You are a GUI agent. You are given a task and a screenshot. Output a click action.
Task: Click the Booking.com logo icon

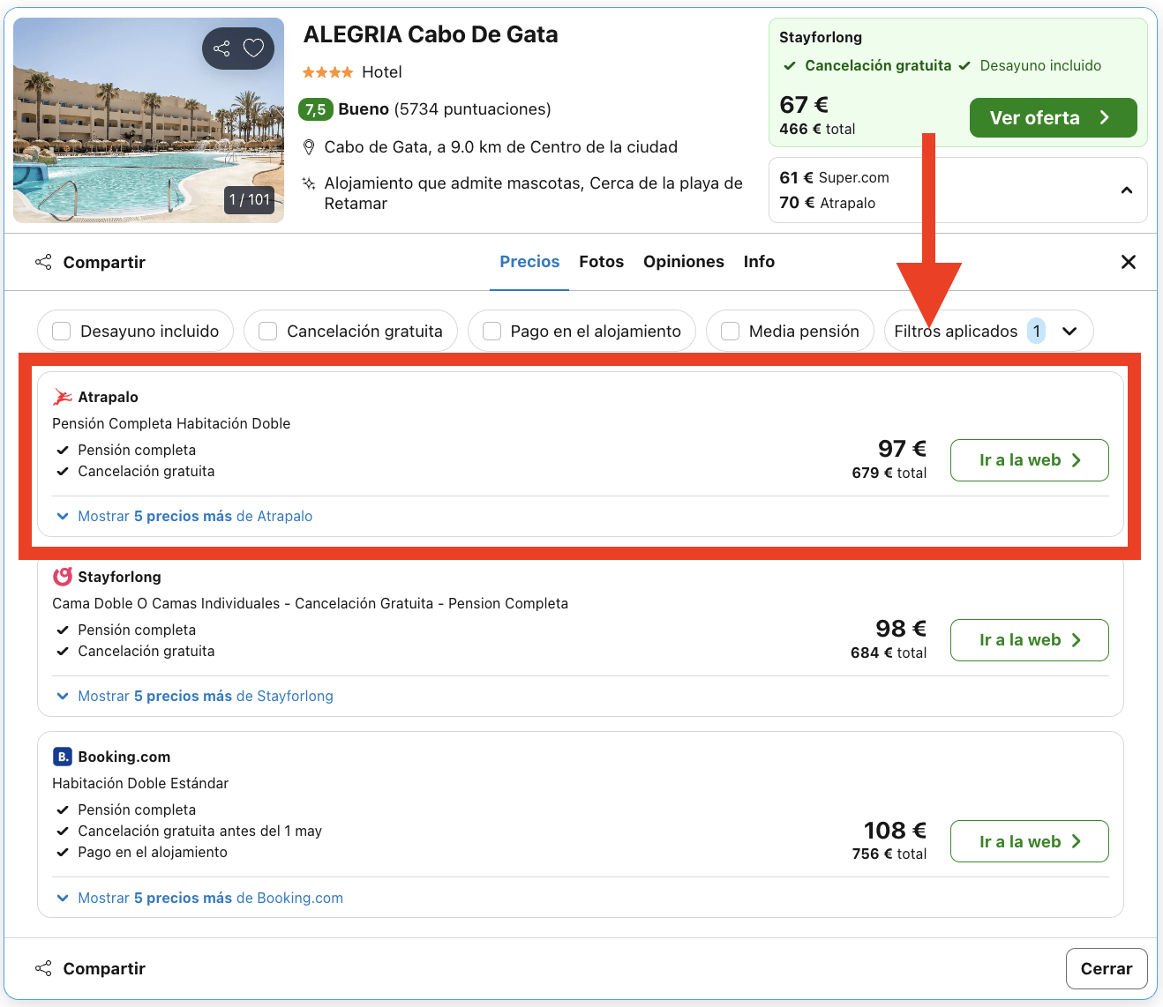point(63,757)
